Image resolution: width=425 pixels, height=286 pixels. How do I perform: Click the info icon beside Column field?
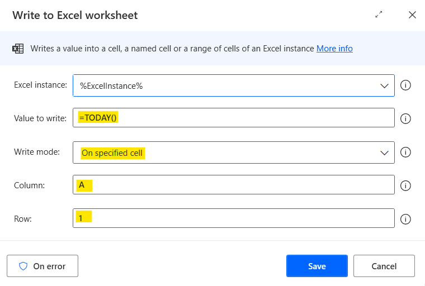point(407,185)
